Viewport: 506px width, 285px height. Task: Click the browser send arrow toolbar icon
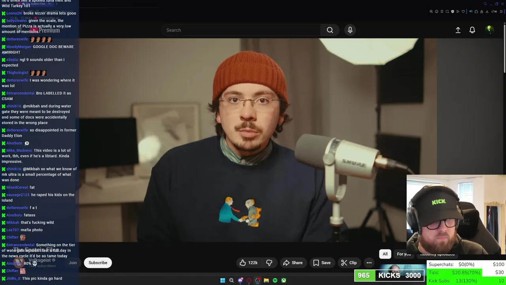[458, 11]
